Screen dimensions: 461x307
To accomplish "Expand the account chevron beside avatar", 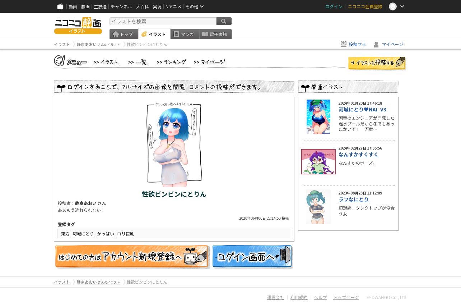I will [402, 6].
